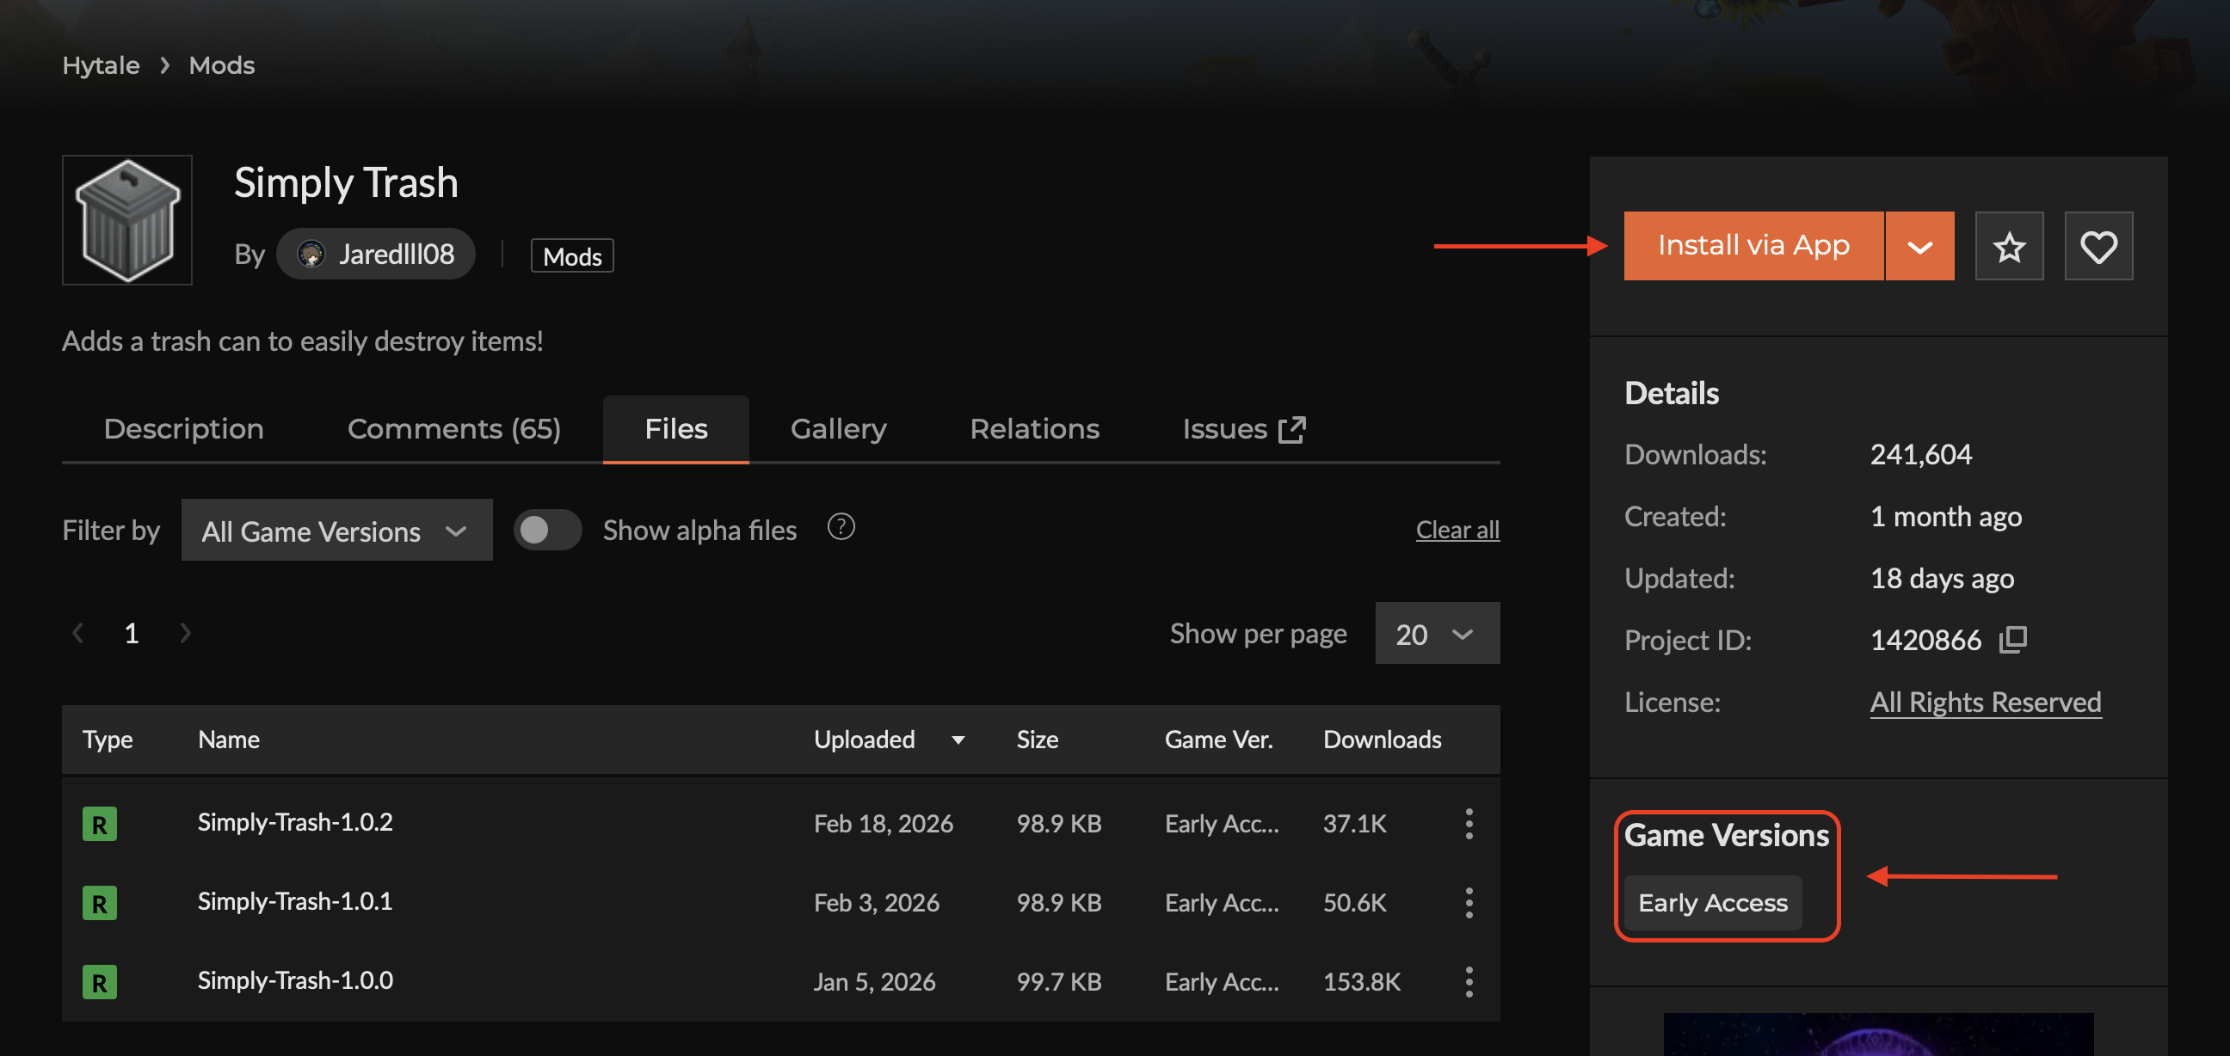The width and height of the screenshot is (2230, 1056).
Task: Click the star favorite icon
Action: click(x=2008, y=247)
